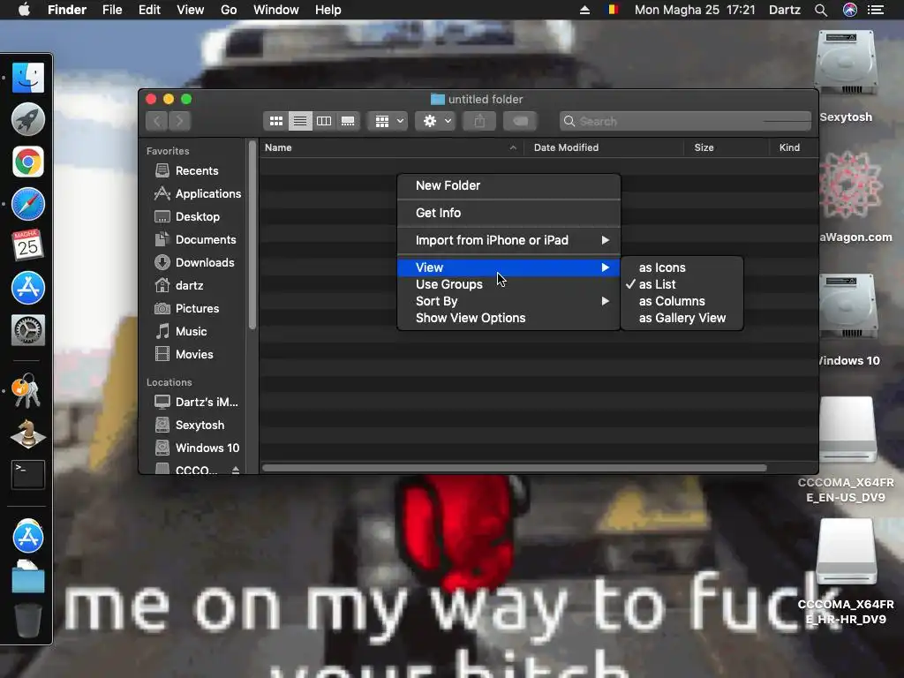Open Calendar icon showing 25
The height and width of the screenshot is (678, 904).
tap(27, 245)
